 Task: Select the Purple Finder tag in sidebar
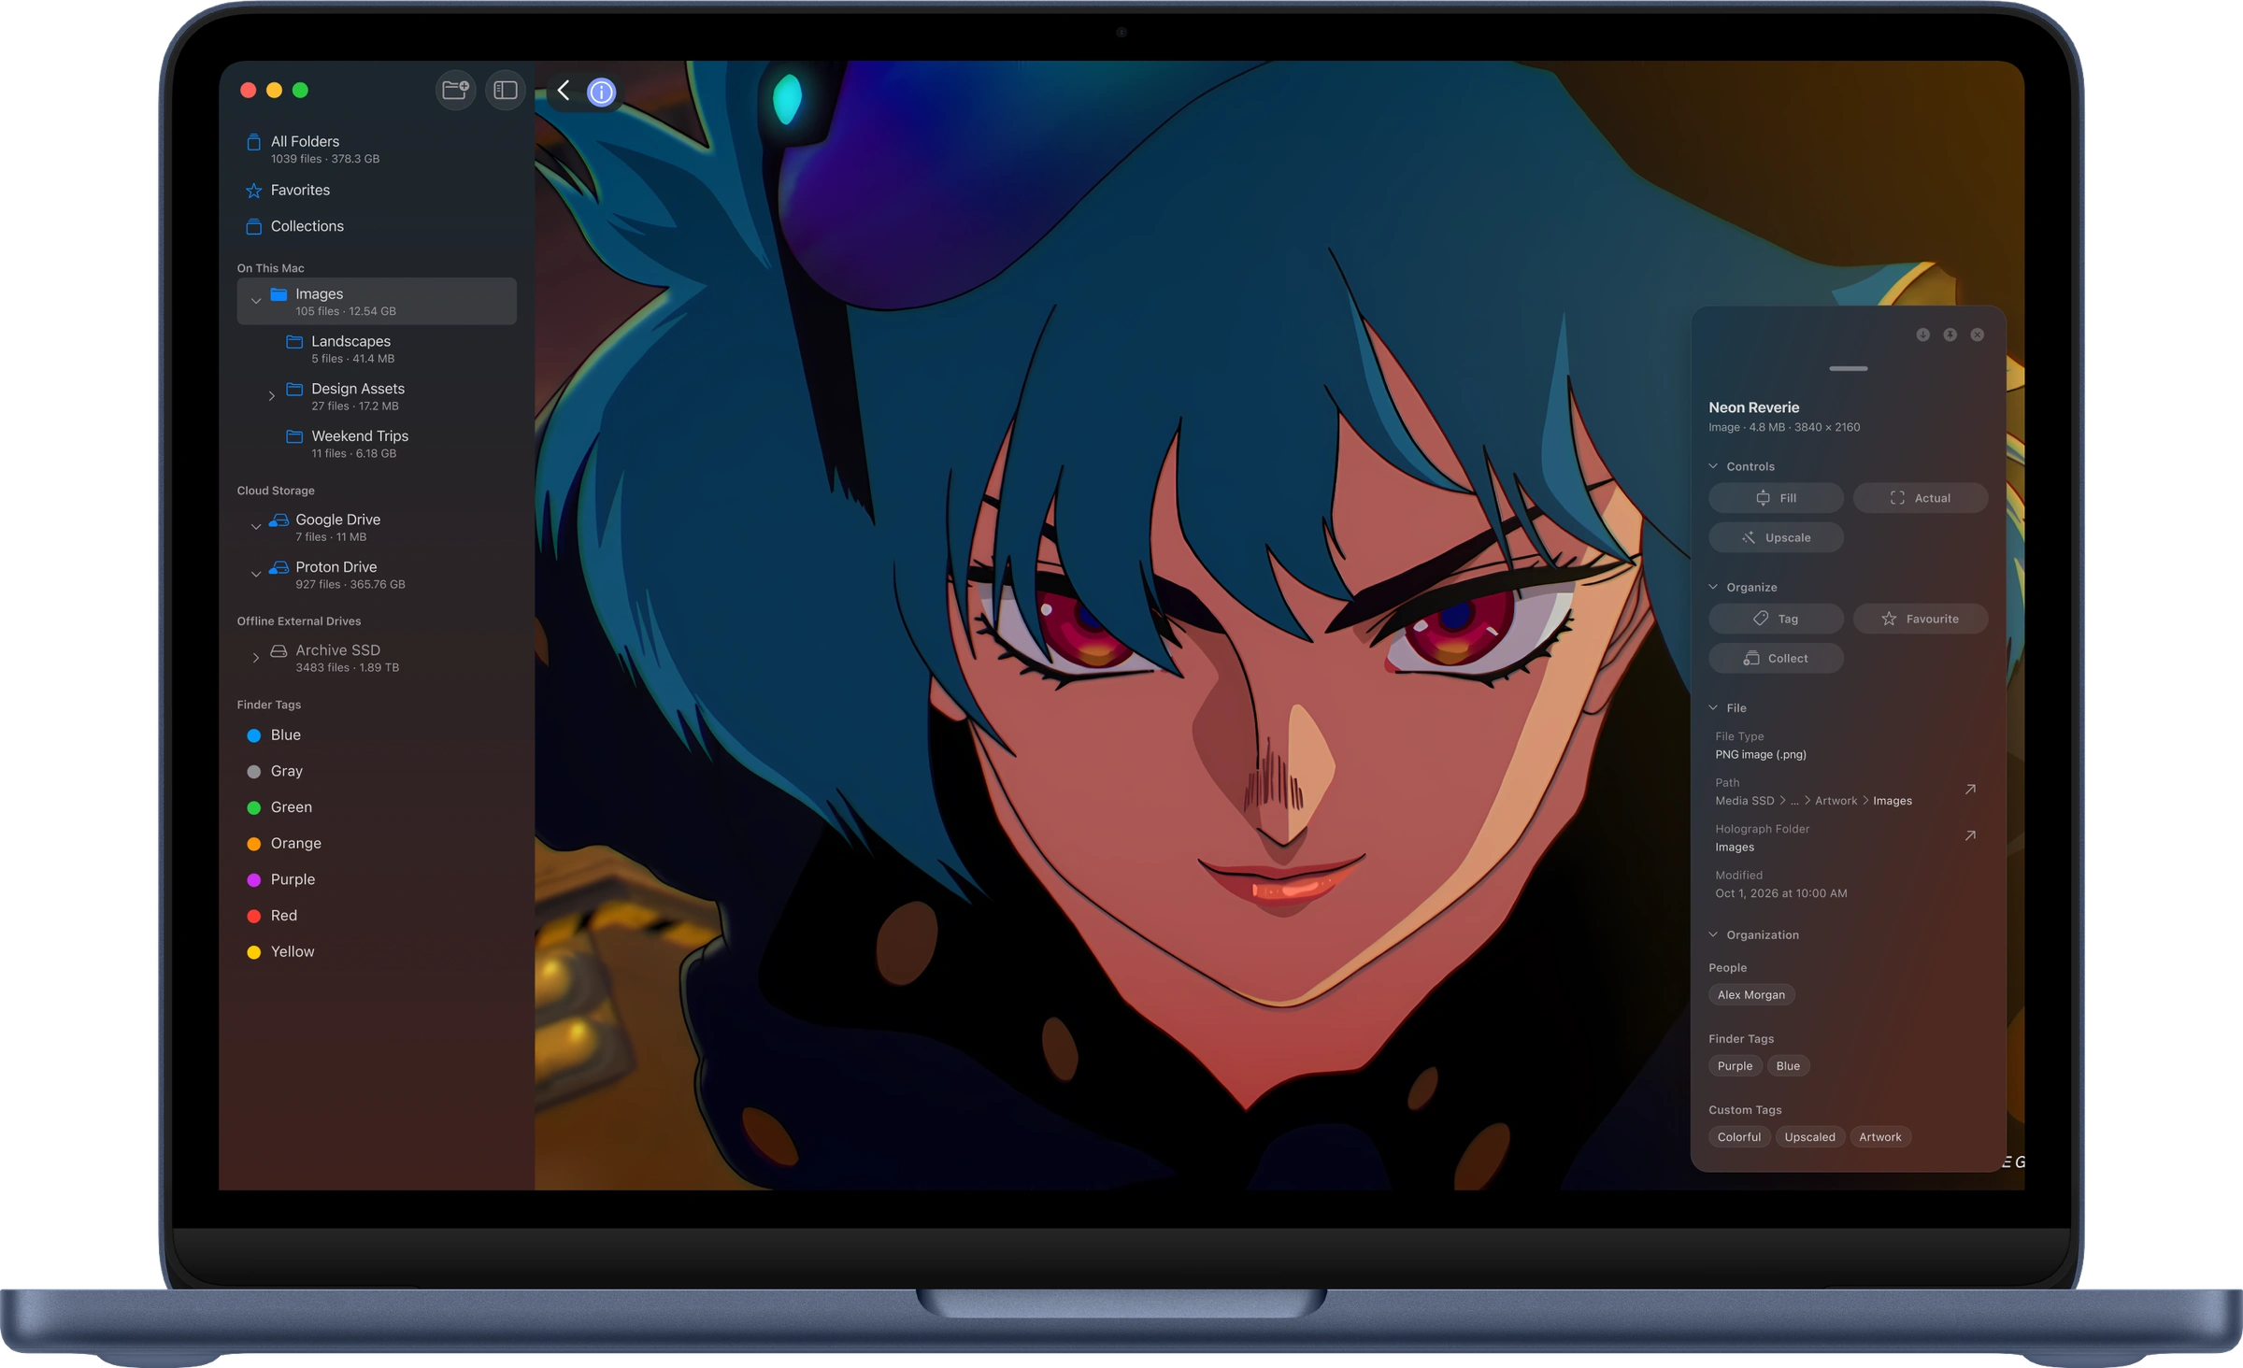tap(377, 880)
